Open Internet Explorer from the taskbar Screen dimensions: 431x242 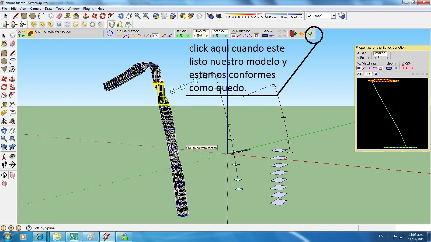point(40,237)
